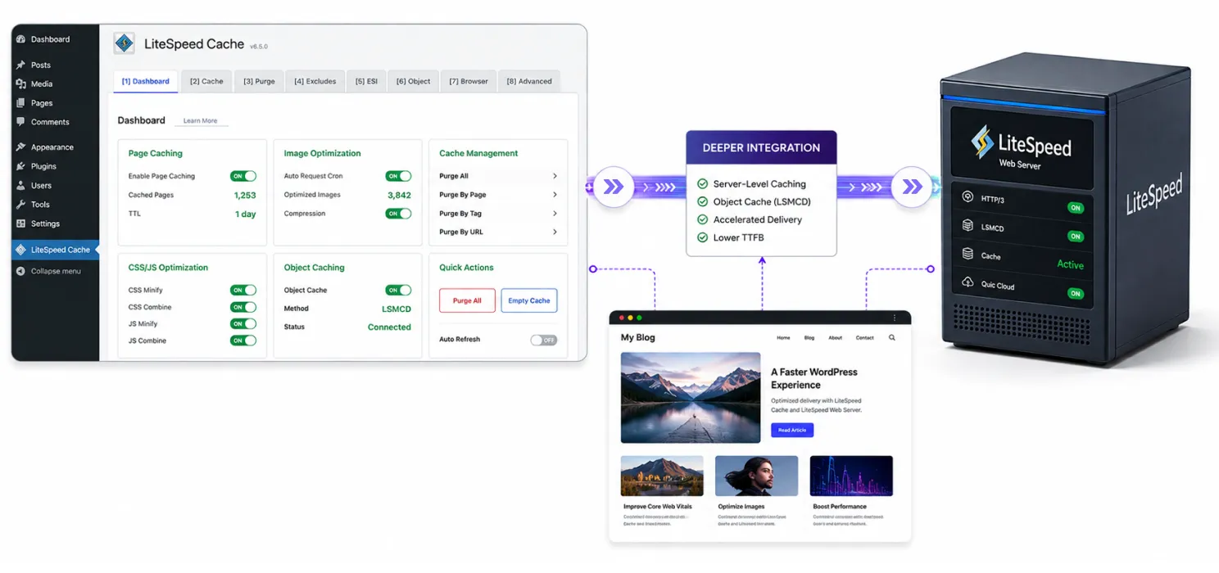
Task: Toggle the Quic Cloud ON switch
Action: 1076,293
